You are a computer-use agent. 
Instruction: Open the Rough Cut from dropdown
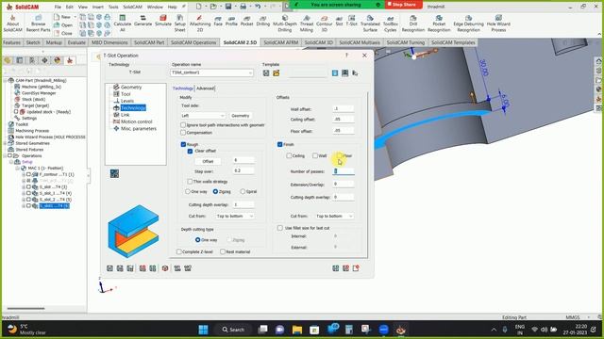(x=235, y=217)
